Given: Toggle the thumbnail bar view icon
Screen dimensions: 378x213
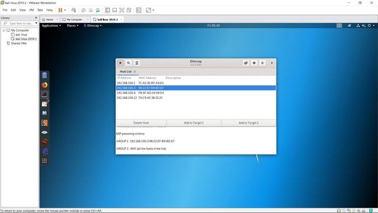Looking at the screenshot, I should 115,10.
